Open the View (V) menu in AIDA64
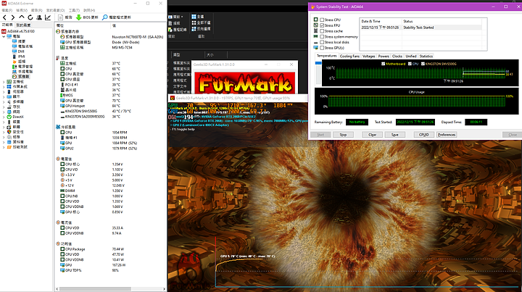This screenshot has width=522, height=292. [x=22, y=10]
